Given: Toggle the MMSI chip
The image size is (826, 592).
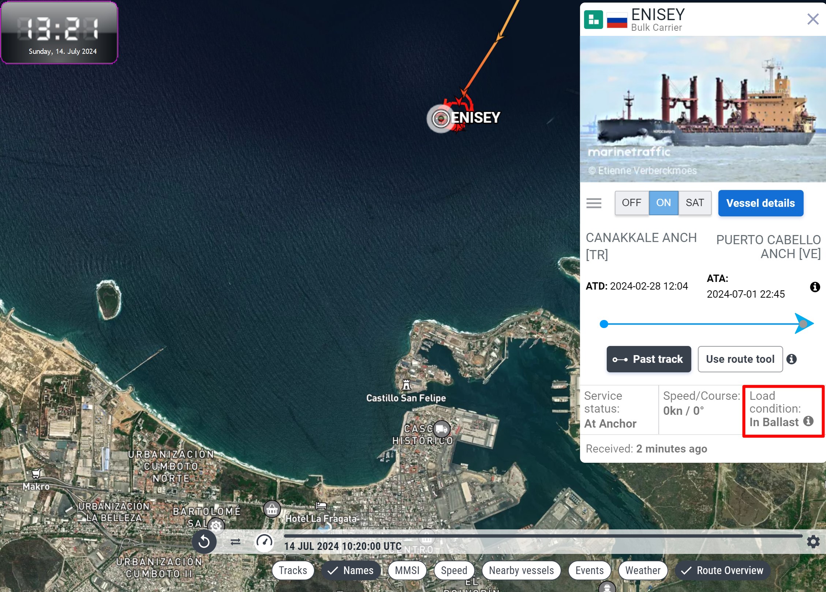Looking at the screenshot, I should tap(407, 570).
